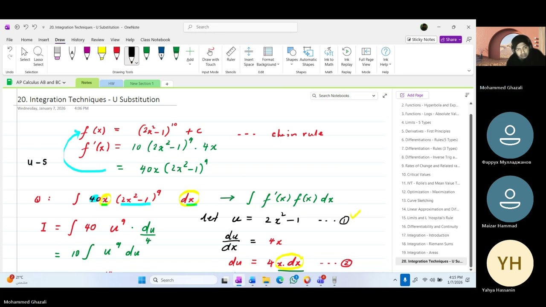The image size is (546, 307).
Task: Show hidden system tray icons
Action: tap(395, 280)
